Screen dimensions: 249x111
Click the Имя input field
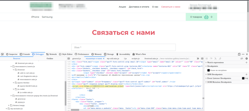click(123, 47)
